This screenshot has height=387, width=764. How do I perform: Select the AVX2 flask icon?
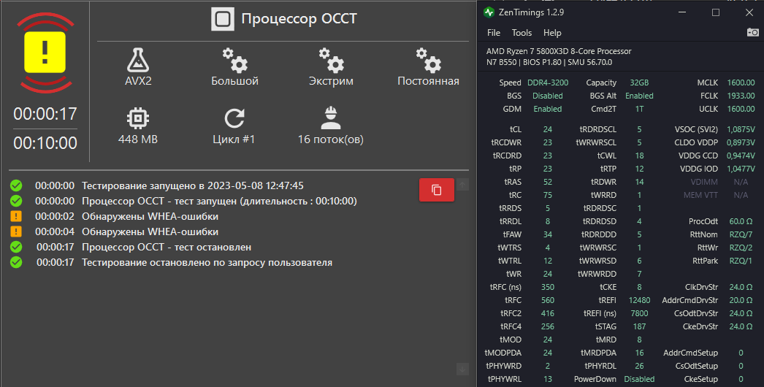pos(138,60)
